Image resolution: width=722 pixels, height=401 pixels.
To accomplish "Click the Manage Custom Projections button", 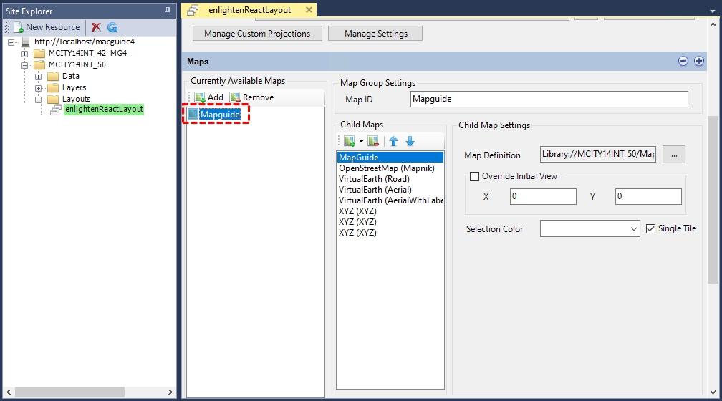I will [x=257, y=34].
